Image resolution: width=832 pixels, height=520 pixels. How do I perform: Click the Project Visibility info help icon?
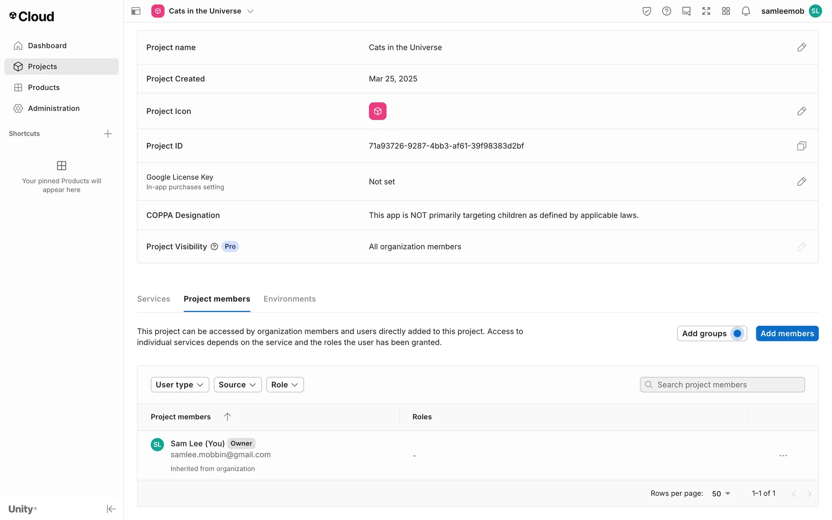pos(214,247)
